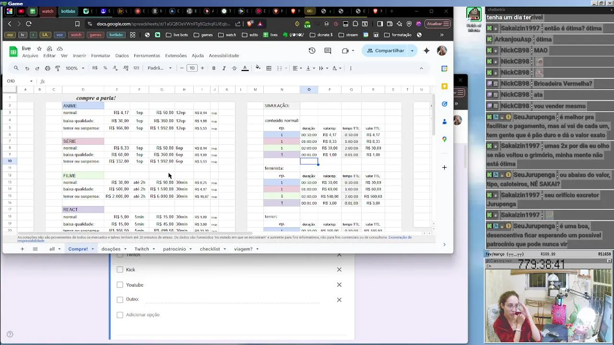Click the font size field showing 10
Viewport: 614px width, 345px height.
coord(192,68)
